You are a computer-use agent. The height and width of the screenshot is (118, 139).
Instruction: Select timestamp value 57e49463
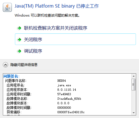pyautogui.click(x=64, y=94)
